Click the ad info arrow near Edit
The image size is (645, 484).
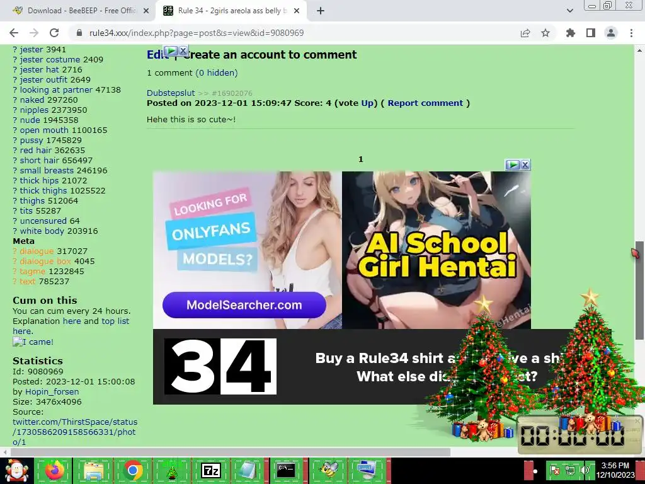(171, 50)
